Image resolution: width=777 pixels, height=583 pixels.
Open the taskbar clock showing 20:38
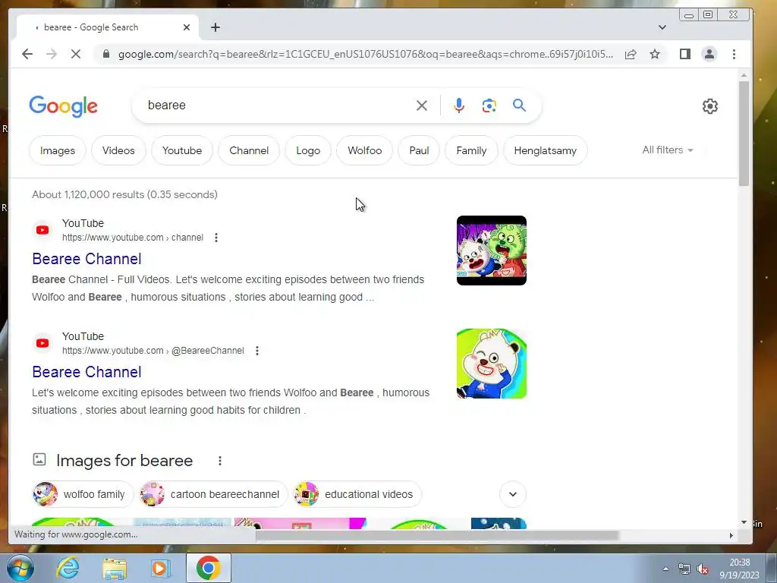click(x=739, y=569)
